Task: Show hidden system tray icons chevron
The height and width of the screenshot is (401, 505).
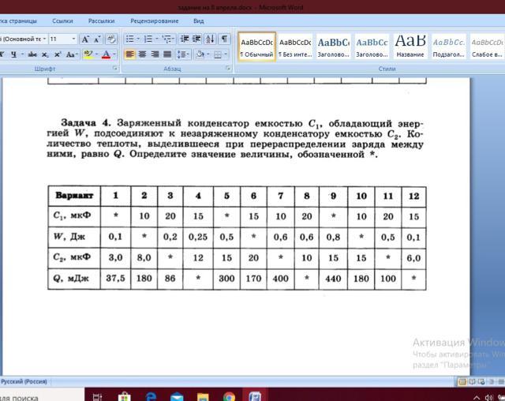Action: [x=477, y=398]
